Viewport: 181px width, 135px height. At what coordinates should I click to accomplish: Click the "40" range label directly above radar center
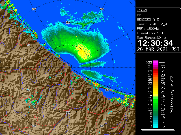click(x=68, y=22)
